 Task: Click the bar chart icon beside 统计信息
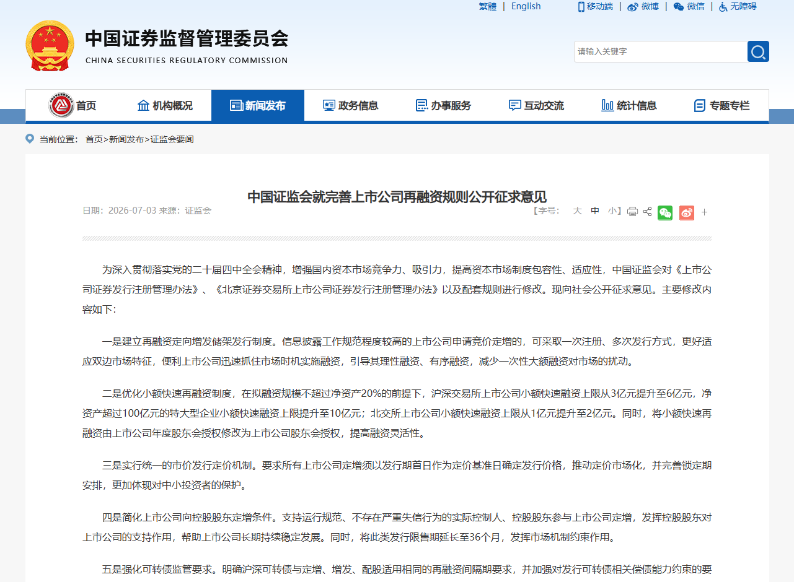pyautogui.click(x=607, y=105)
